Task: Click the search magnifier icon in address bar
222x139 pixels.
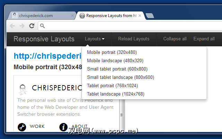Action: click(x=42, y=26)
